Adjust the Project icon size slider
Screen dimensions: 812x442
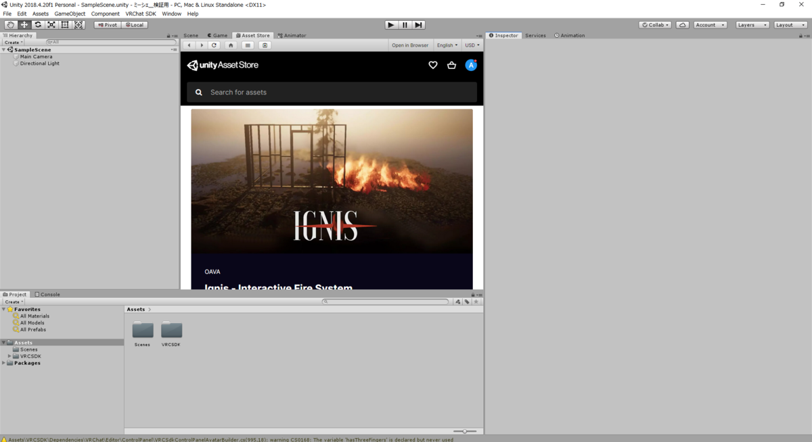click(465, 431)
